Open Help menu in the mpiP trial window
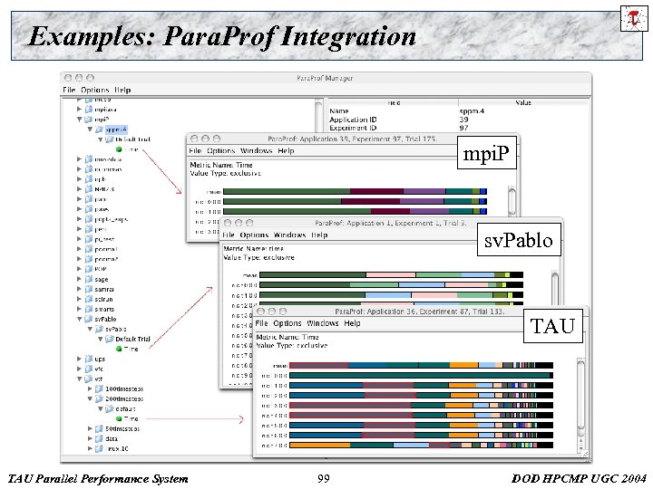Screen dimensions: 653x489 click(286, 150)
